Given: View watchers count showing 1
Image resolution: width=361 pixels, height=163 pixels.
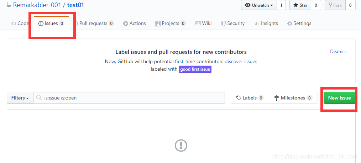Looking at the screenshot, I should [281, 5].
